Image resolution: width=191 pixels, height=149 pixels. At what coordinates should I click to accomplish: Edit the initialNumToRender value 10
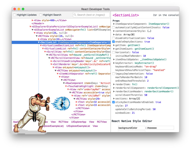(144, 56)
